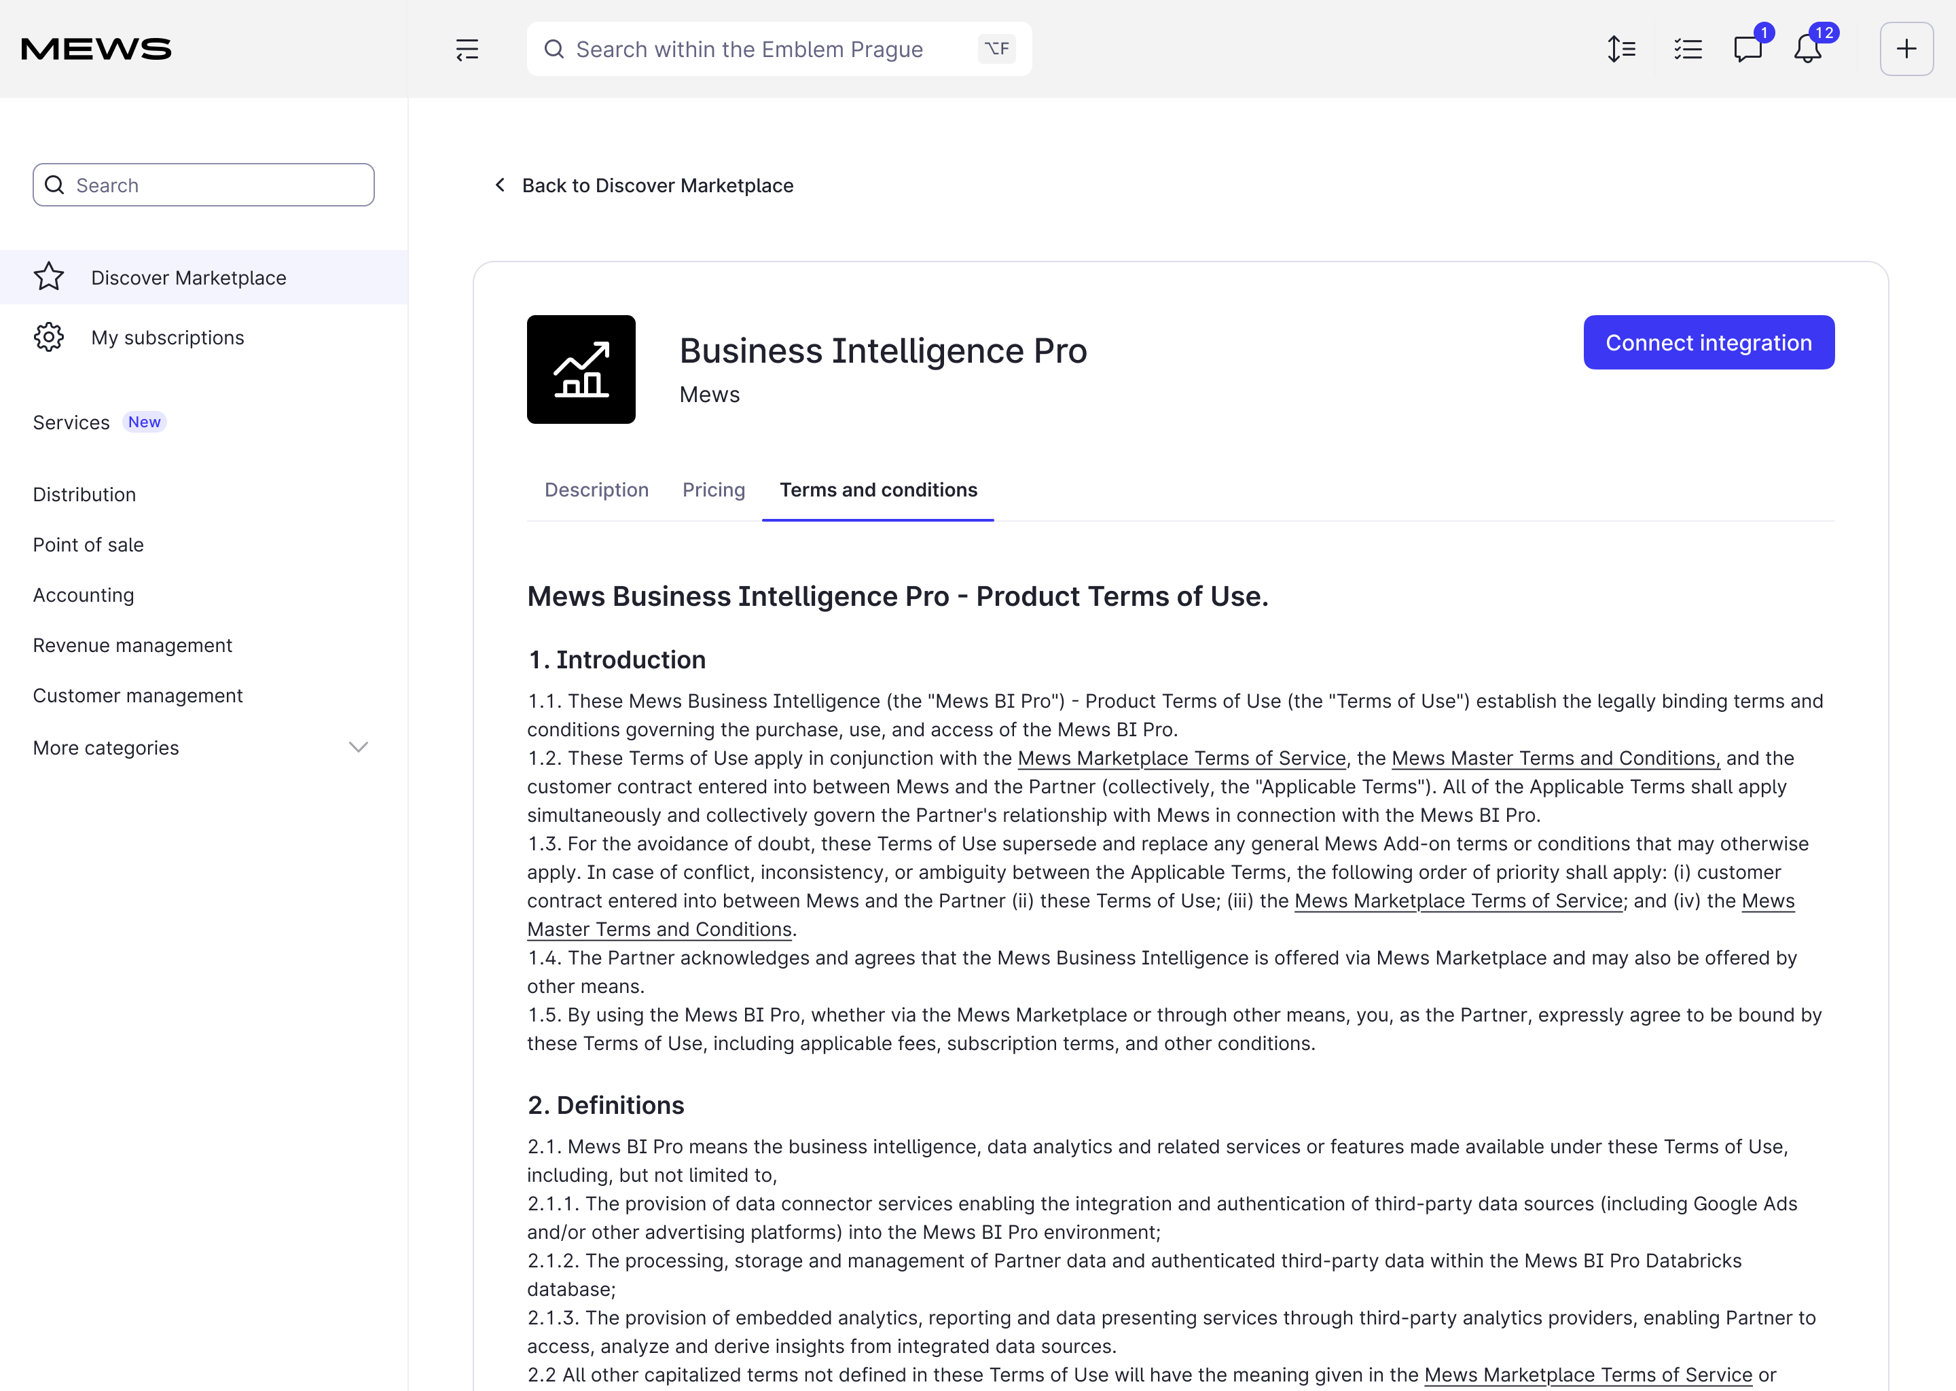Click the sidebar search magnifier icon

pos(55,185)
